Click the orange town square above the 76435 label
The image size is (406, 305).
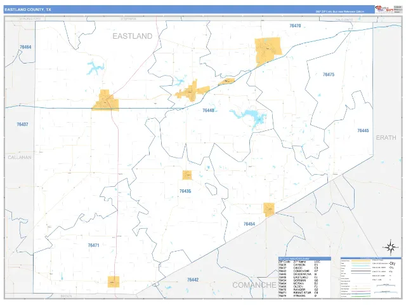(187, 175)
